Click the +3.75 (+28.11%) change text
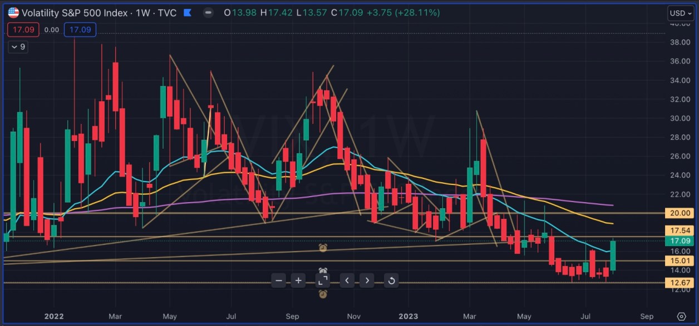Image resolution: width=699 pixels, height=326 pixels. pos(404,12)
